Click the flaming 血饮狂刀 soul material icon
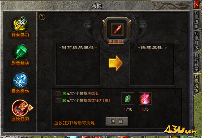The height and width of the screenshot is (138, 202). coord(145,99)
